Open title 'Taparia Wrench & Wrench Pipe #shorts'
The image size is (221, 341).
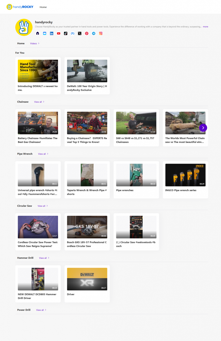87,192
